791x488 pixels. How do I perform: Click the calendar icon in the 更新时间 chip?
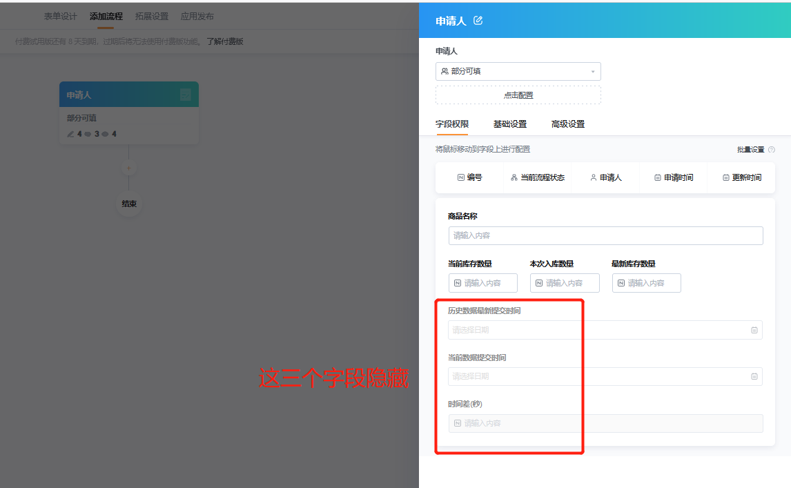[x=725, y=177]
